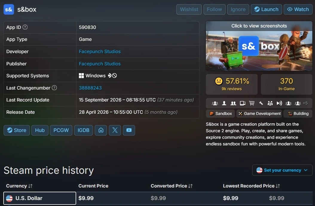Viewport: 315px width, 206px height.
Task: Open the Facepunch Studios developer link
Action: (100, 52)
